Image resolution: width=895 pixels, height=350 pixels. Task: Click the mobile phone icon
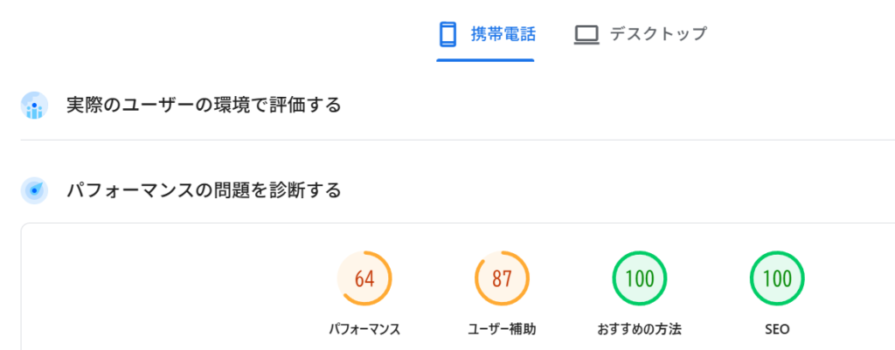click(x=447, y=34)
